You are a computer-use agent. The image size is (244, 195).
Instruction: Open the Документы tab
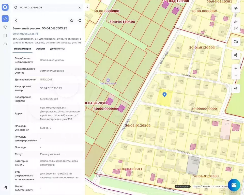[x=57, y=49]
